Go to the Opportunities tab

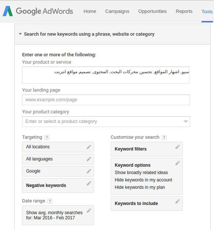tap(153, 11)
